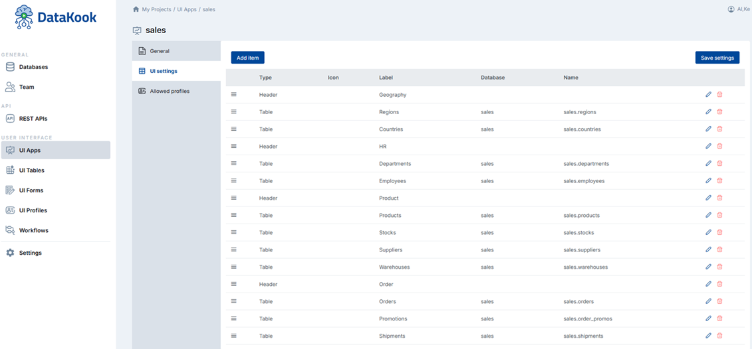Go to My Projects breadcrumb link
Image resolution: width=752 pixels, height=349 pixels.
tap(156, 9)
